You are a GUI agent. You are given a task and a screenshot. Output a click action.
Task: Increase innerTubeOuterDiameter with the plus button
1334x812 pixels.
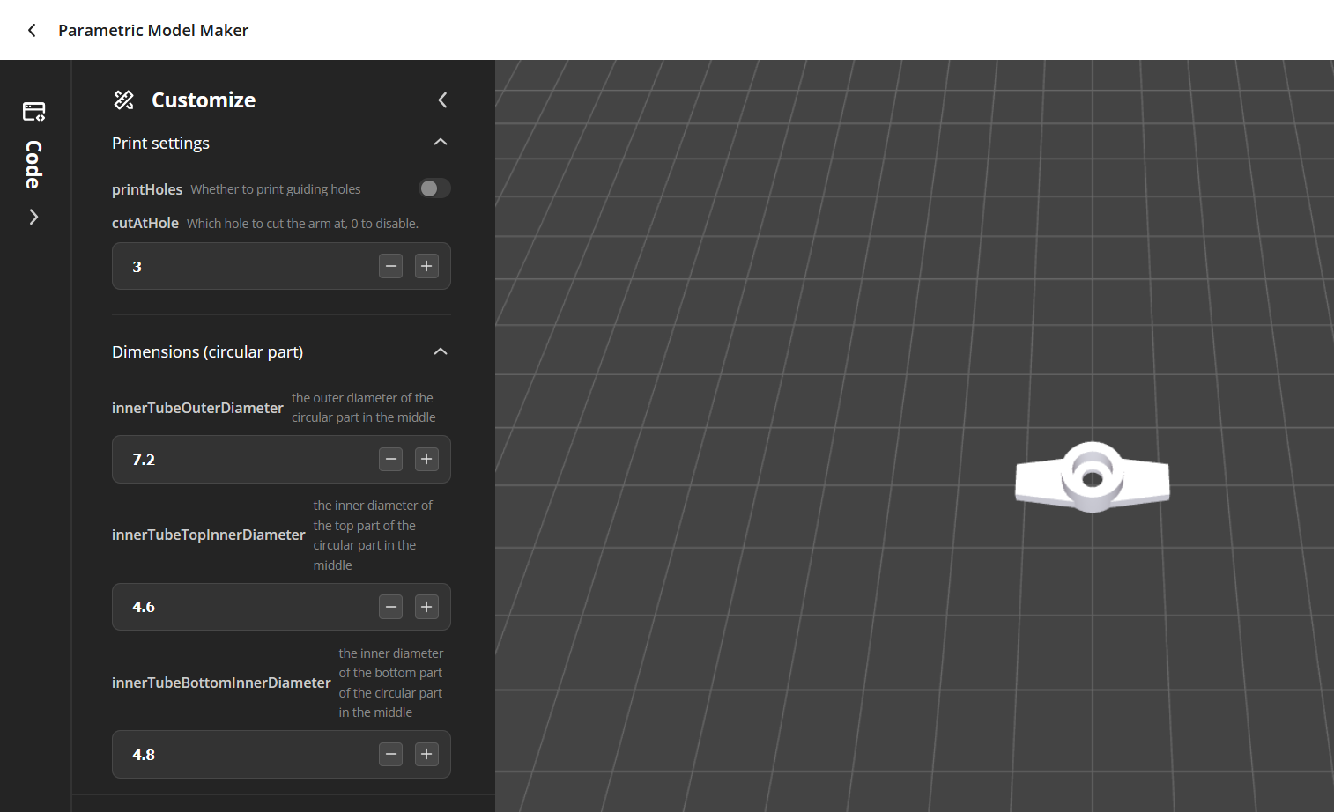pos(426,459)
